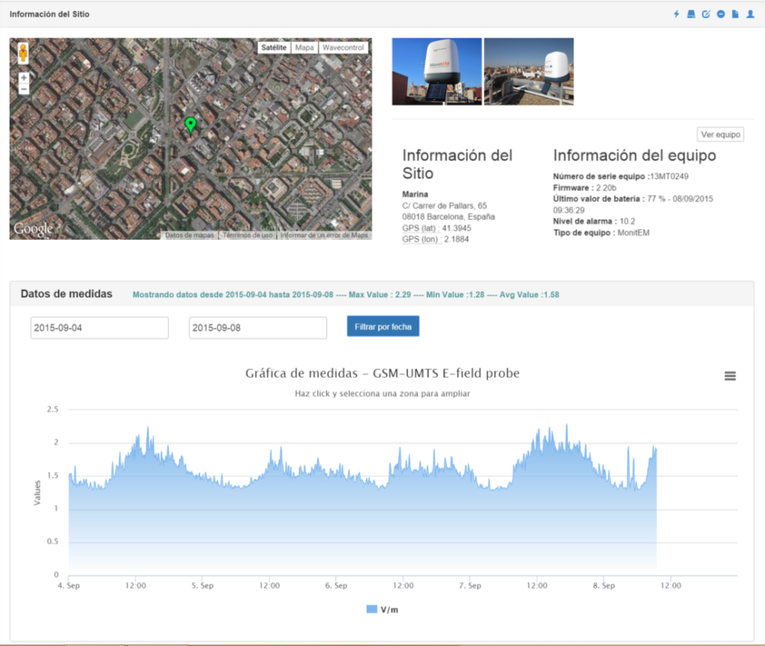
Task: Click the document file icon in header
Action: (x=735, y=15)
